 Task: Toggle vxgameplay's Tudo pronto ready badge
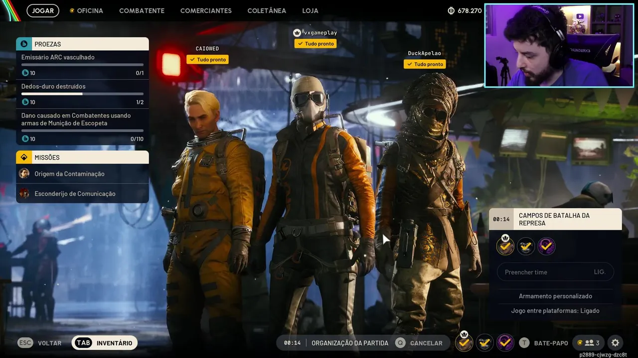point(315,43)
